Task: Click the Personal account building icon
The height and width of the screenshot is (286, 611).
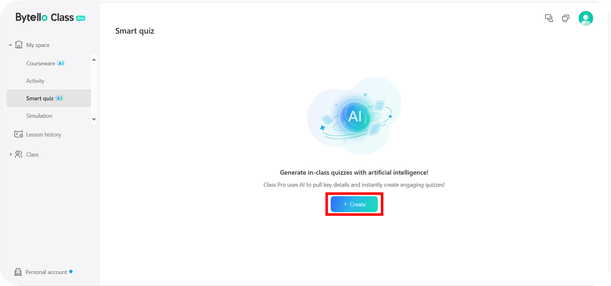Action: (x=18, y=272)
